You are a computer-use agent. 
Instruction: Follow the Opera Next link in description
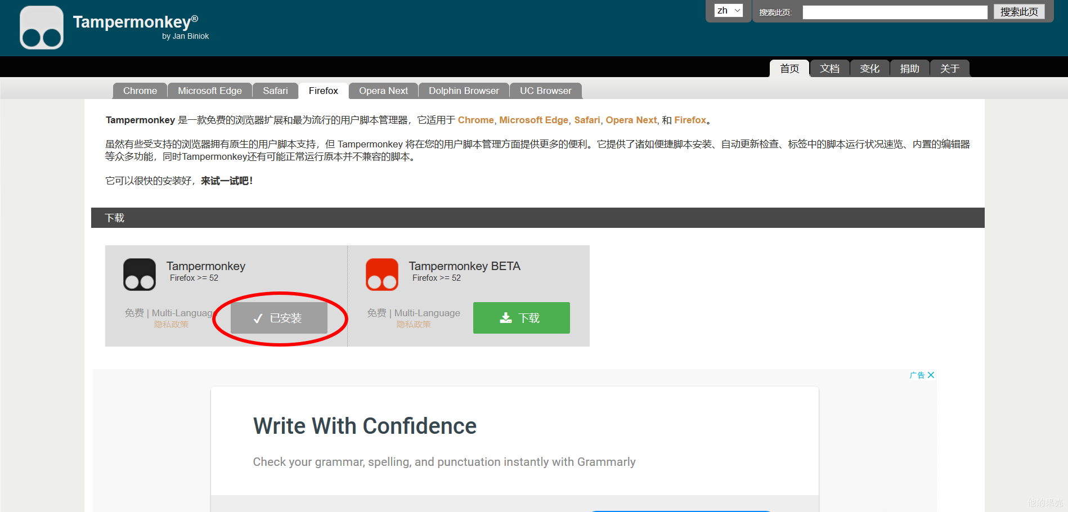click(x=631, y=120)
